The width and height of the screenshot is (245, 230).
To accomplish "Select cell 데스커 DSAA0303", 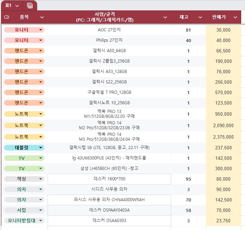I will point(109,221).
